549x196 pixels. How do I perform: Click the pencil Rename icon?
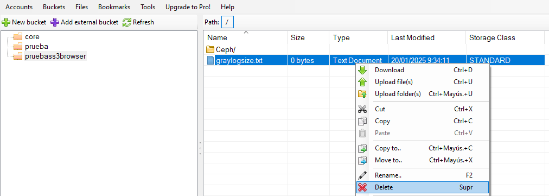tap(362, 175)
